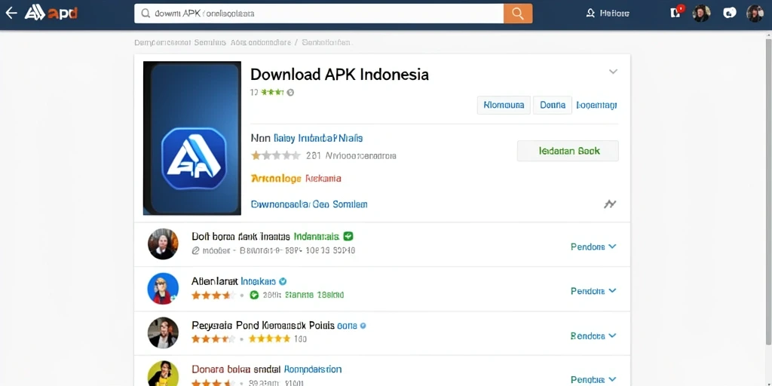This screenshot has width=772, height=386.
Task: Open notifications icon with red badge
Action: point(677,12)
